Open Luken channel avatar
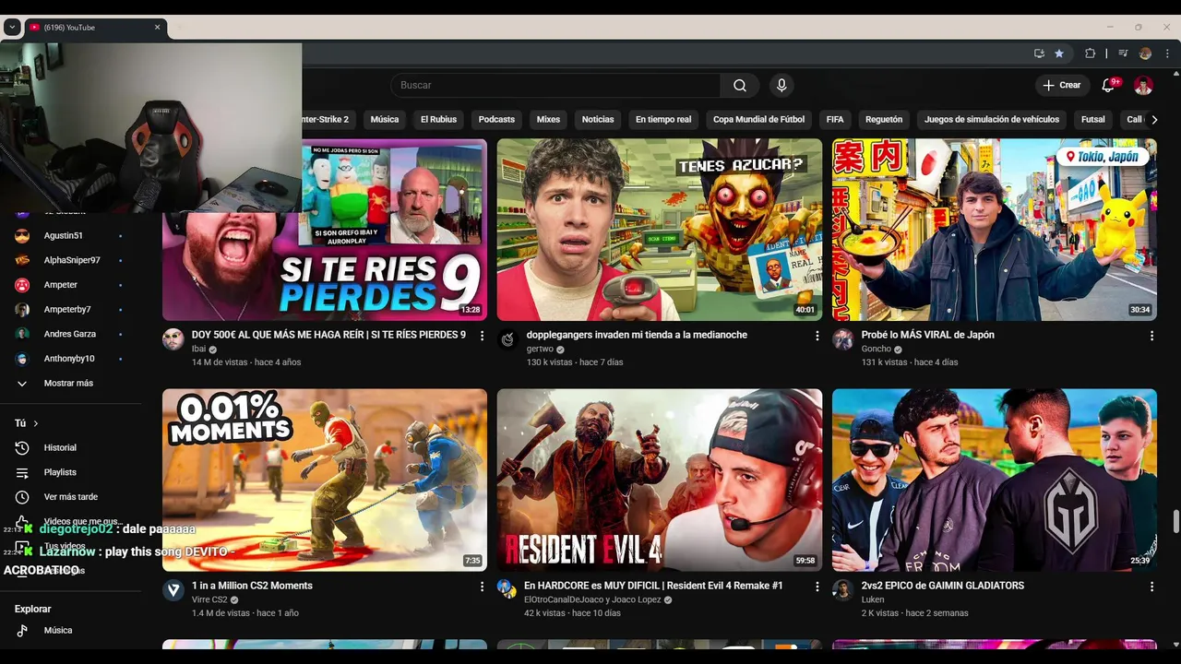Screen dimensions: 1181x664 coord(843,590)
